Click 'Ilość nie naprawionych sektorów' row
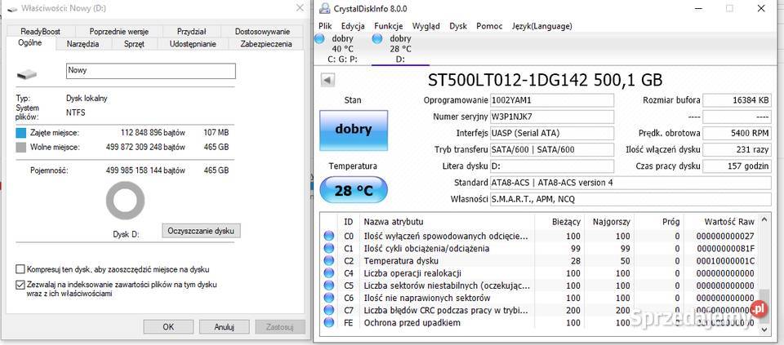This screenshot has width=784, height=345. [x=540, y=298]
